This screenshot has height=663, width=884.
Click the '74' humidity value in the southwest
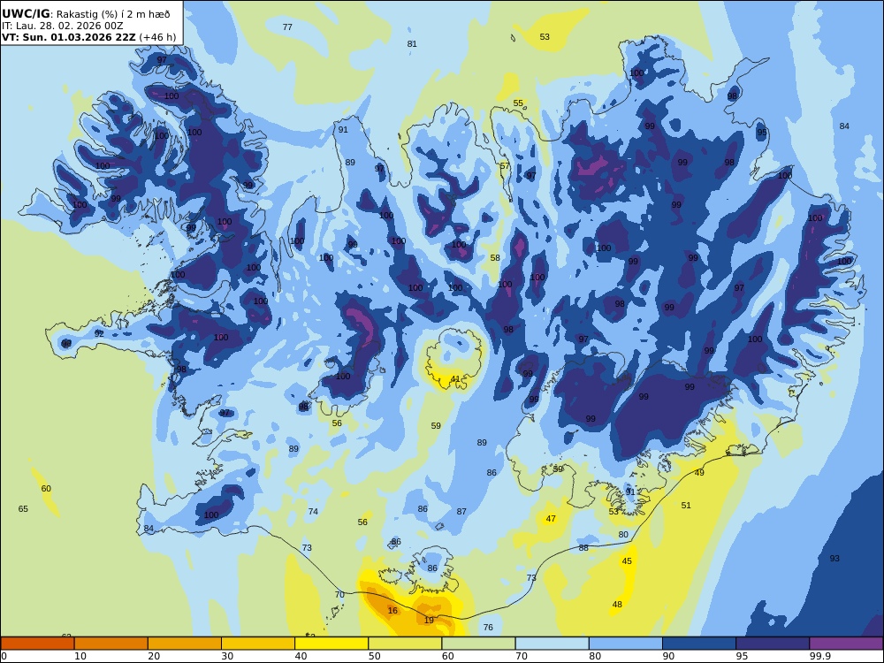[x=313, y=511]
